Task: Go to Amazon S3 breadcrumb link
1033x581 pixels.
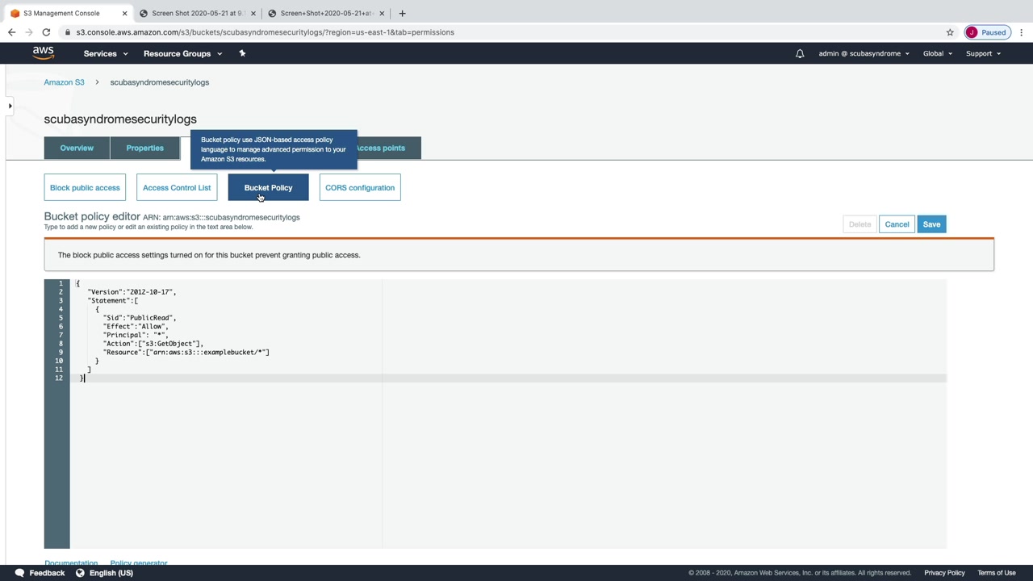Action: tap(64, 82)
